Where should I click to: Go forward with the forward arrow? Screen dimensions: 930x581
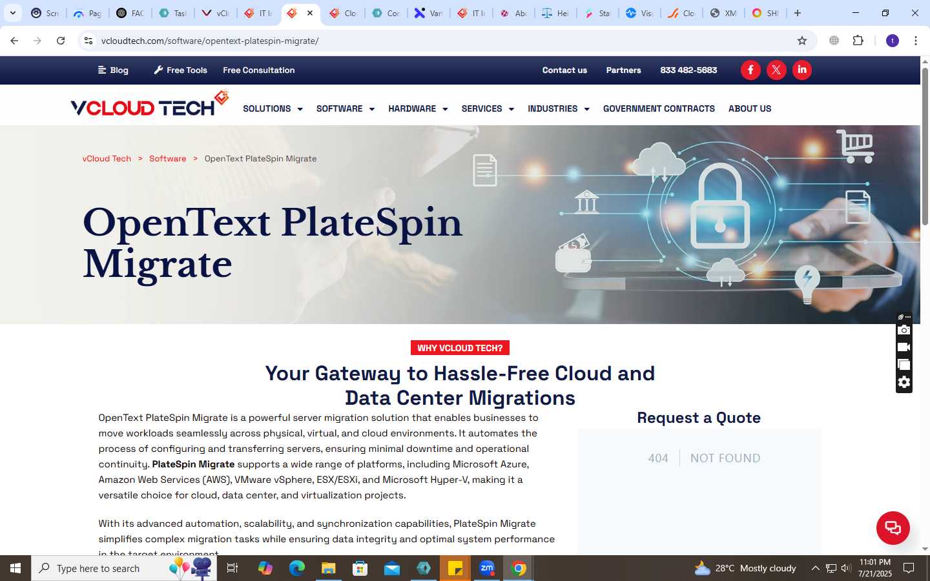pyautogui.click(x=37, y=41)
